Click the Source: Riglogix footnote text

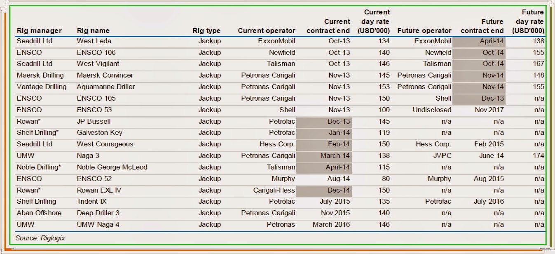click(x=40, y=238)
